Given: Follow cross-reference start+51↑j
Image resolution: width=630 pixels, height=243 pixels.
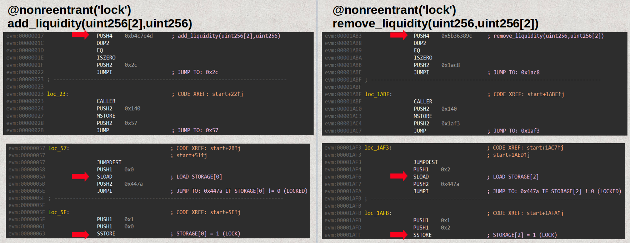Looking at the screenshot, I should pos(192,155).
